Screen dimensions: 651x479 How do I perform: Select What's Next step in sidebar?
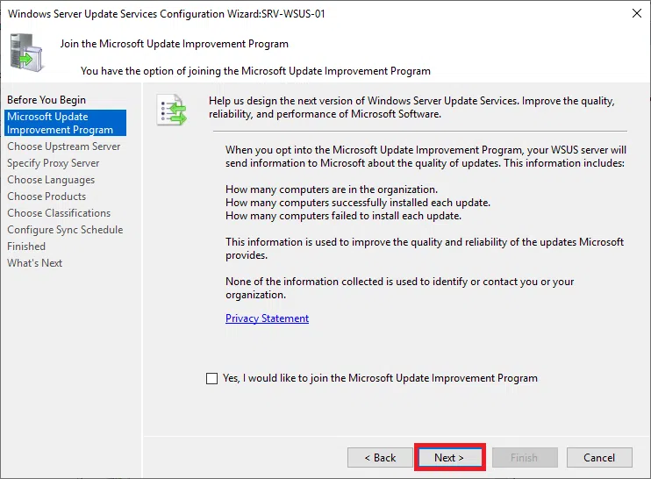click(x=35, y=263)
